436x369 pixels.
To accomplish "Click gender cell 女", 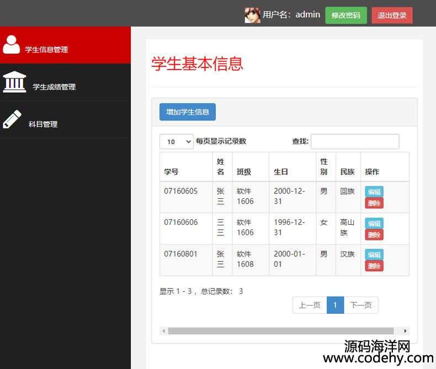I will pos(326,229).
